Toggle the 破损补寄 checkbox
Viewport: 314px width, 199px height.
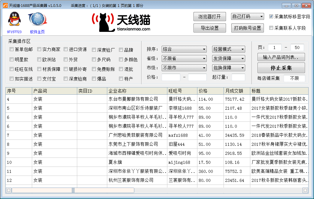point(66,69)
